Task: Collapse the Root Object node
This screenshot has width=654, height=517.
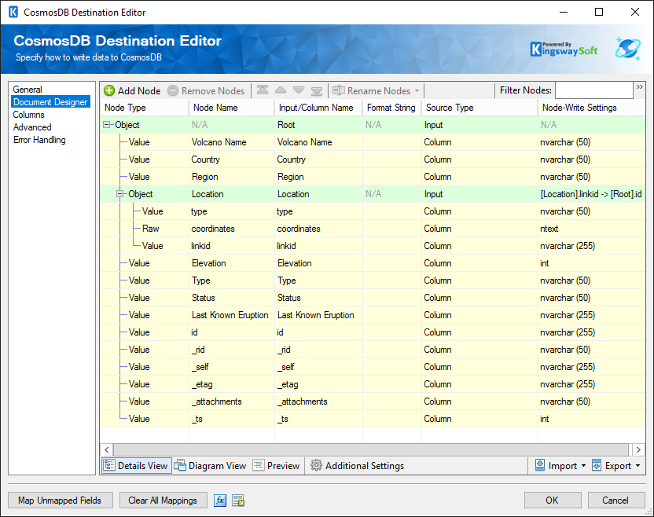Action: pyautogui.click(x=107, y=125)
